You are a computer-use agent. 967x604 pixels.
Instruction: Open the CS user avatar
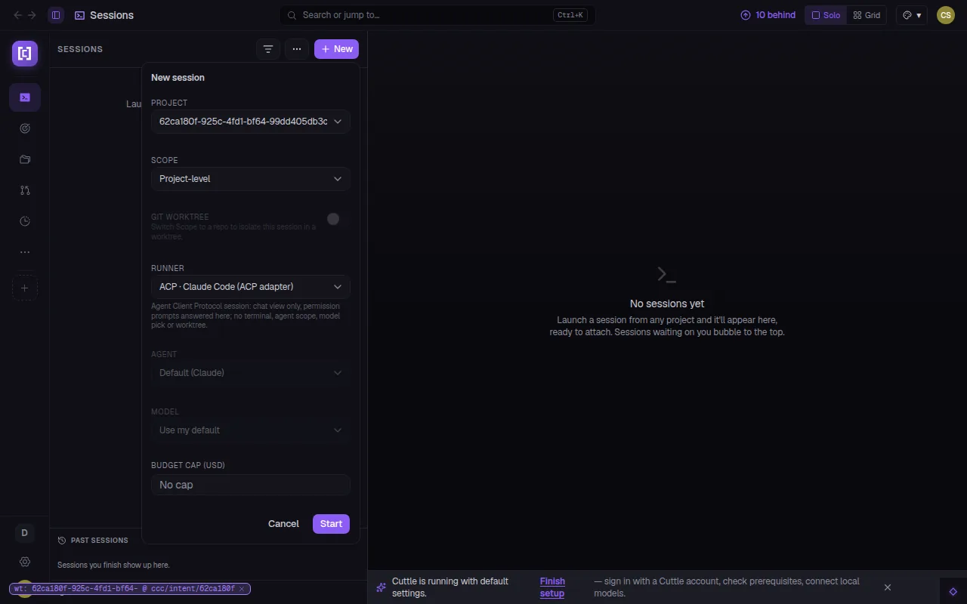point(946,15)
